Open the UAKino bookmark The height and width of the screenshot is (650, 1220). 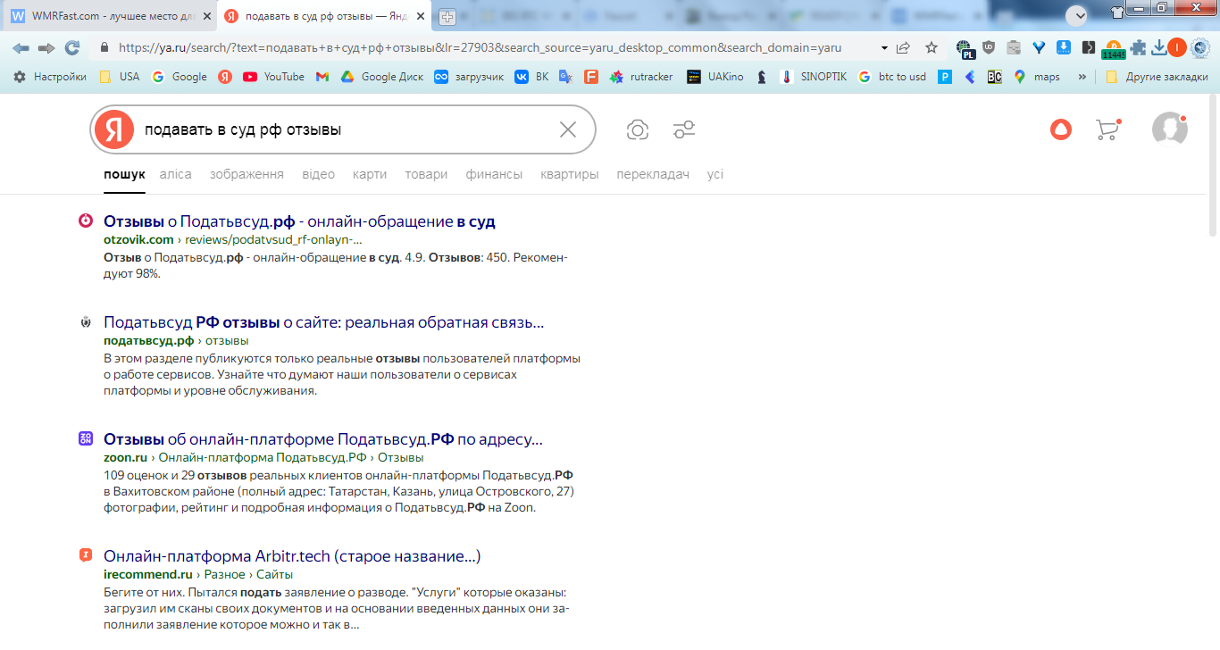714,77
